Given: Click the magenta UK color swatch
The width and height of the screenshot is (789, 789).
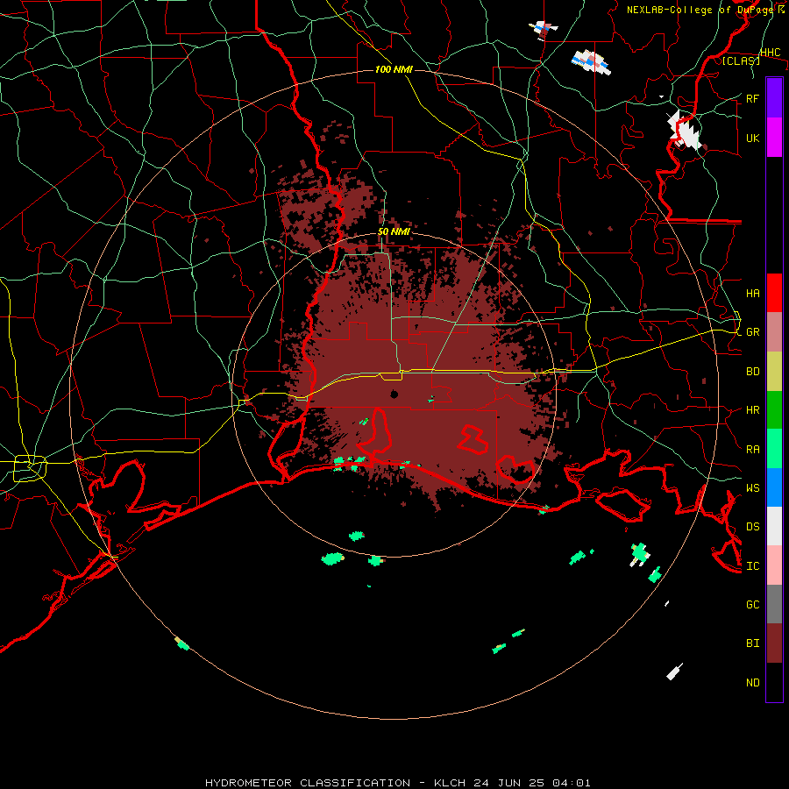Looking at the screenshot, I should pos(774,138).
